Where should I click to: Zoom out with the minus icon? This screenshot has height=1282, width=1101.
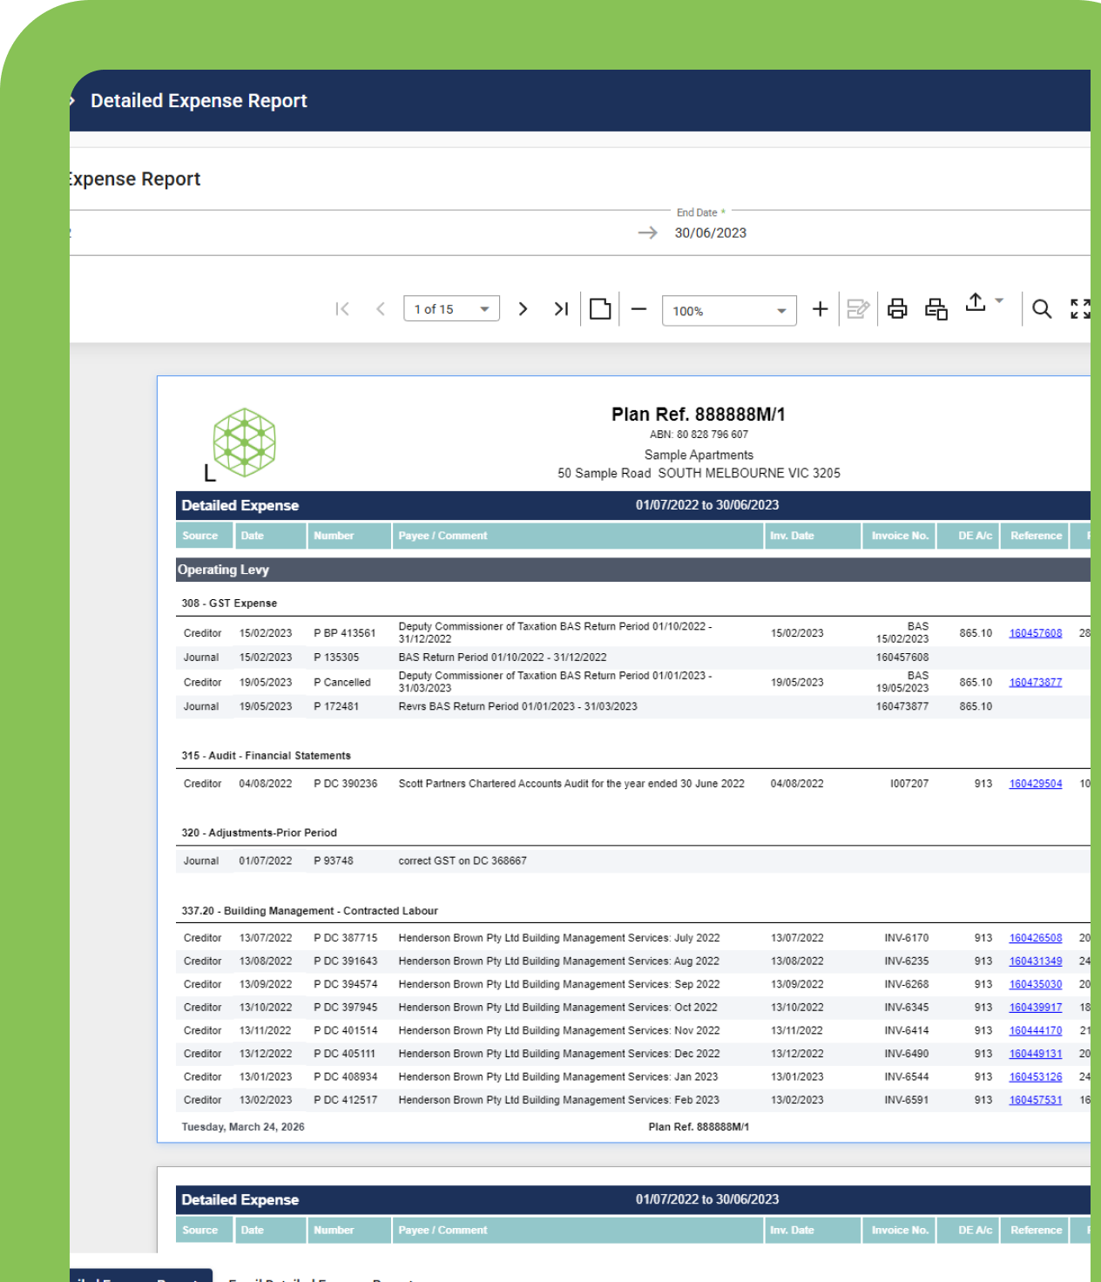(x=638, y=309)
